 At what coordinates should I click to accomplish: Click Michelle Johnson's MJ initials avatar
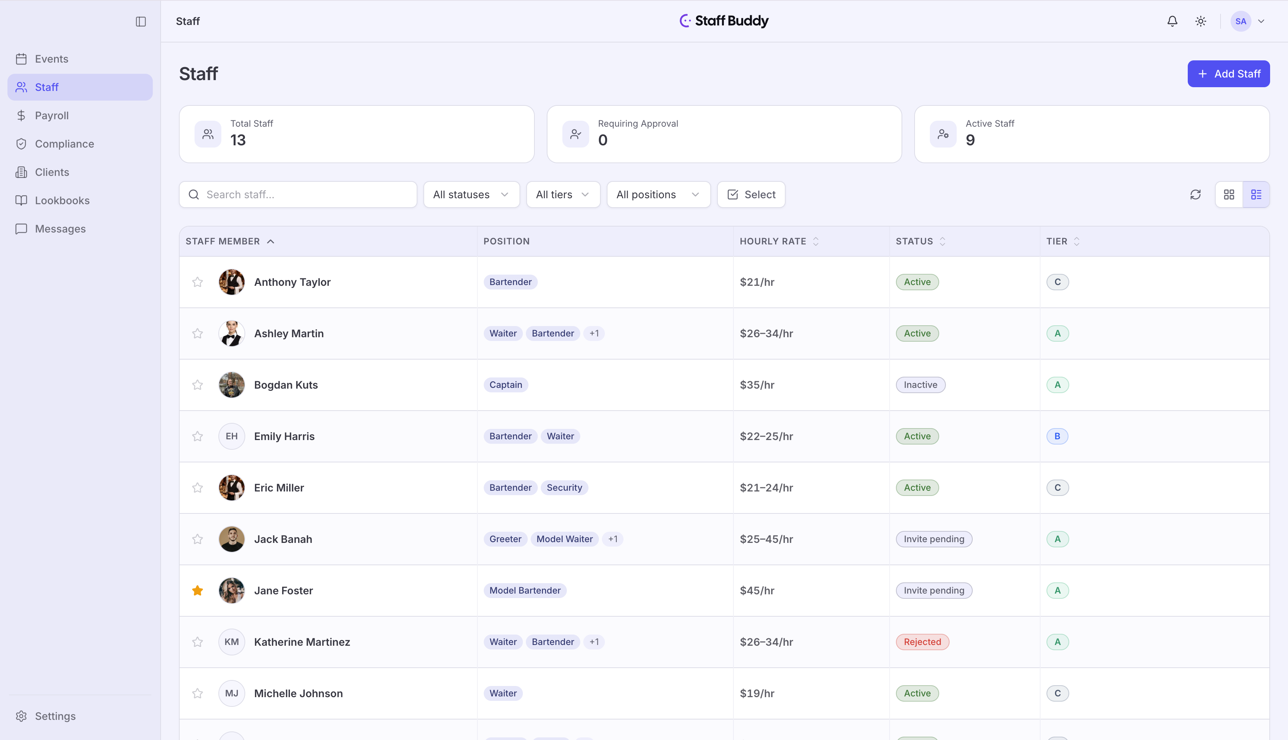click(232, 693)
